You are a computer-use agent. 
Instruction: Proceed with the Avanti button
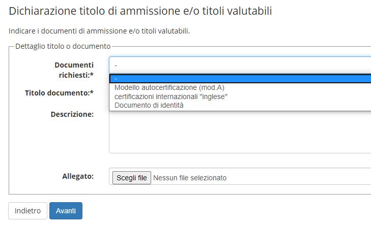point(66,211)
